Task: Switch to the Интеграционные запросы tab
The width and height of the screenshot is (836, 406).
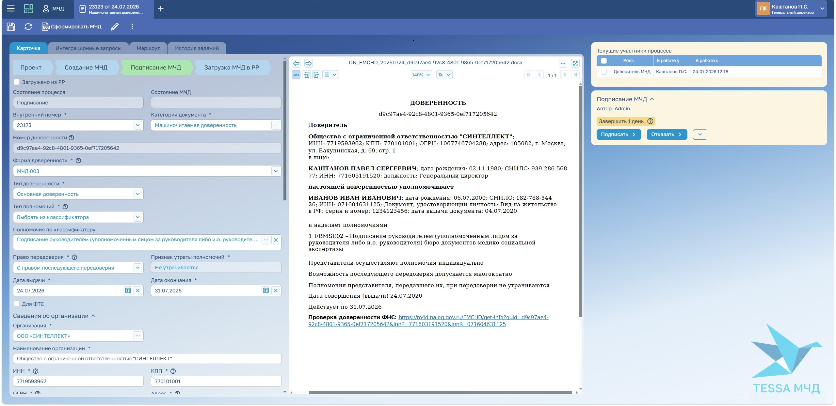Action: click(88, 48)
